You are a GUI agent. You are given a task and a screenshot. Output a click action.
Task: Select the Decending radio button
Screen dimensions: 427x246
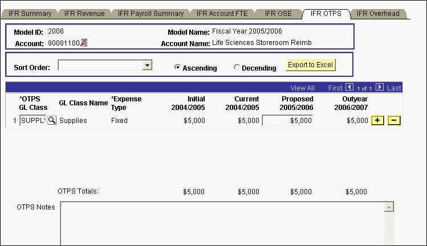pyautogui.click(x=237, y=68)
